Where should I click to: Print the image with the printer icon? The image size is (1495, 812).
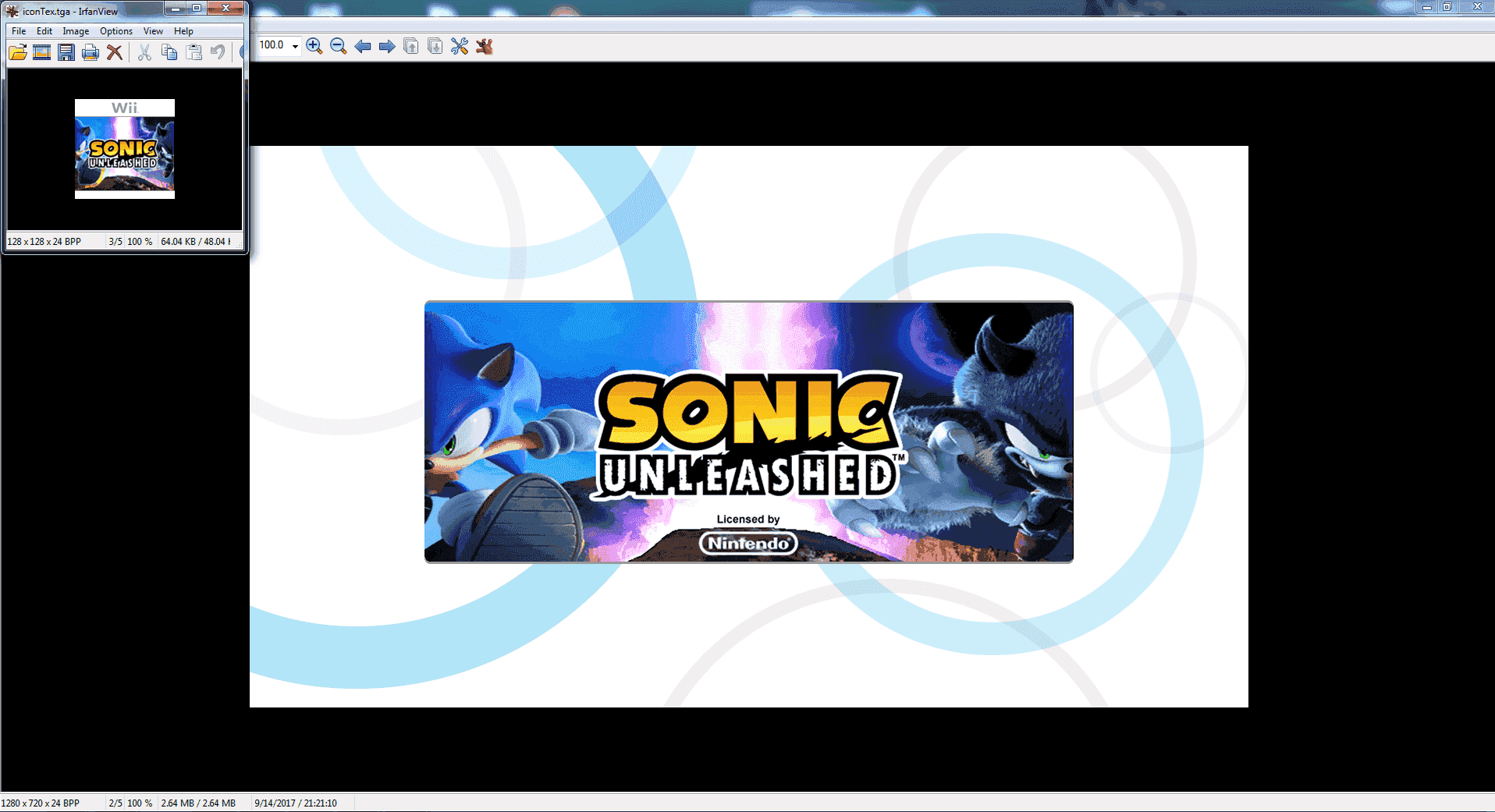click(x=91, y=52)
